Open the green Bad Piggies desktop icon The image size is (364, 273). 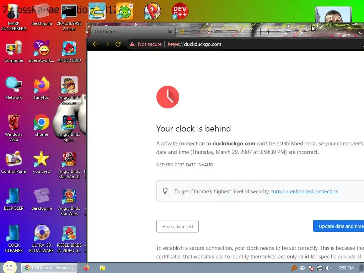point(125,11)
